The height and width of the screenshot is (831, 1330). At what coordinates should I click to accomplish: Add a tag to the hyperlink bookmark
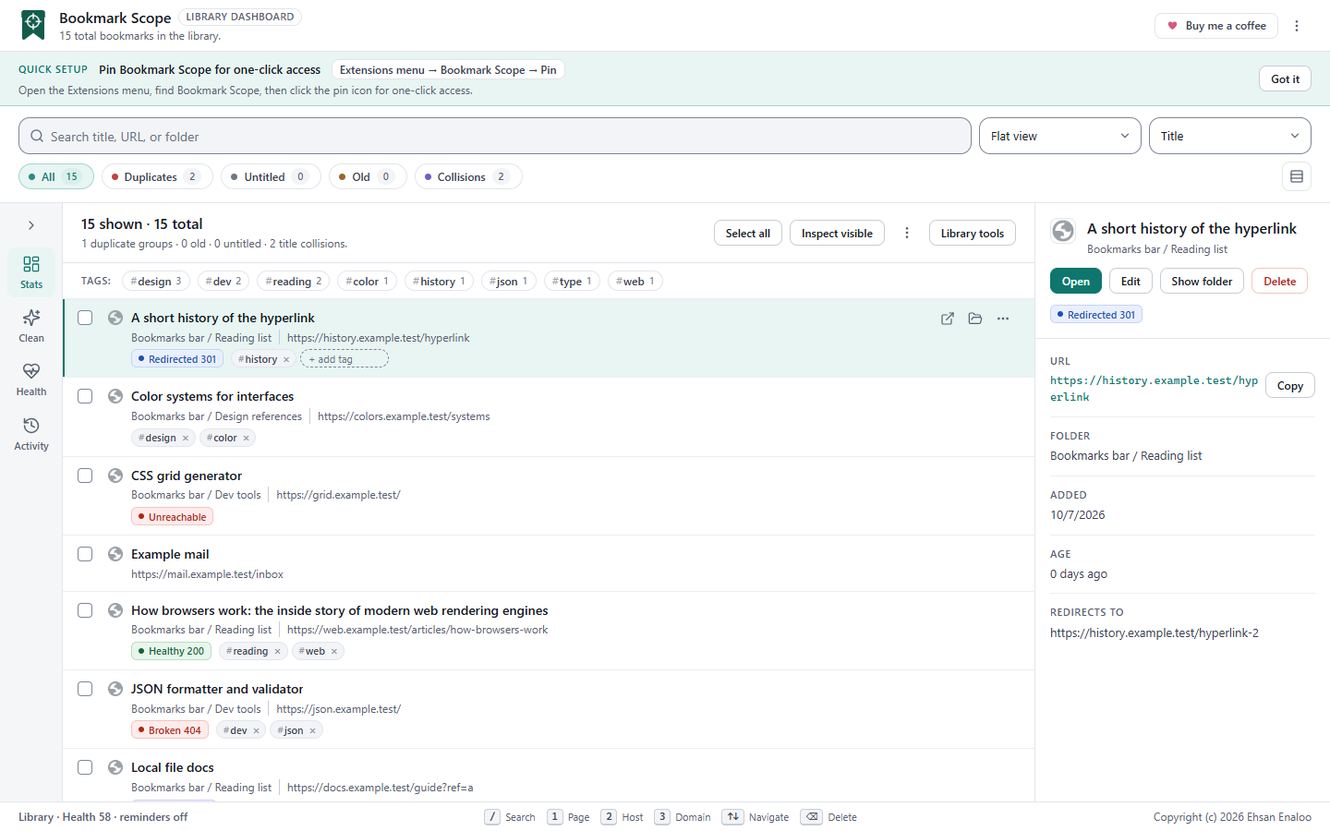pyautogui.click(x=345, y=359)
